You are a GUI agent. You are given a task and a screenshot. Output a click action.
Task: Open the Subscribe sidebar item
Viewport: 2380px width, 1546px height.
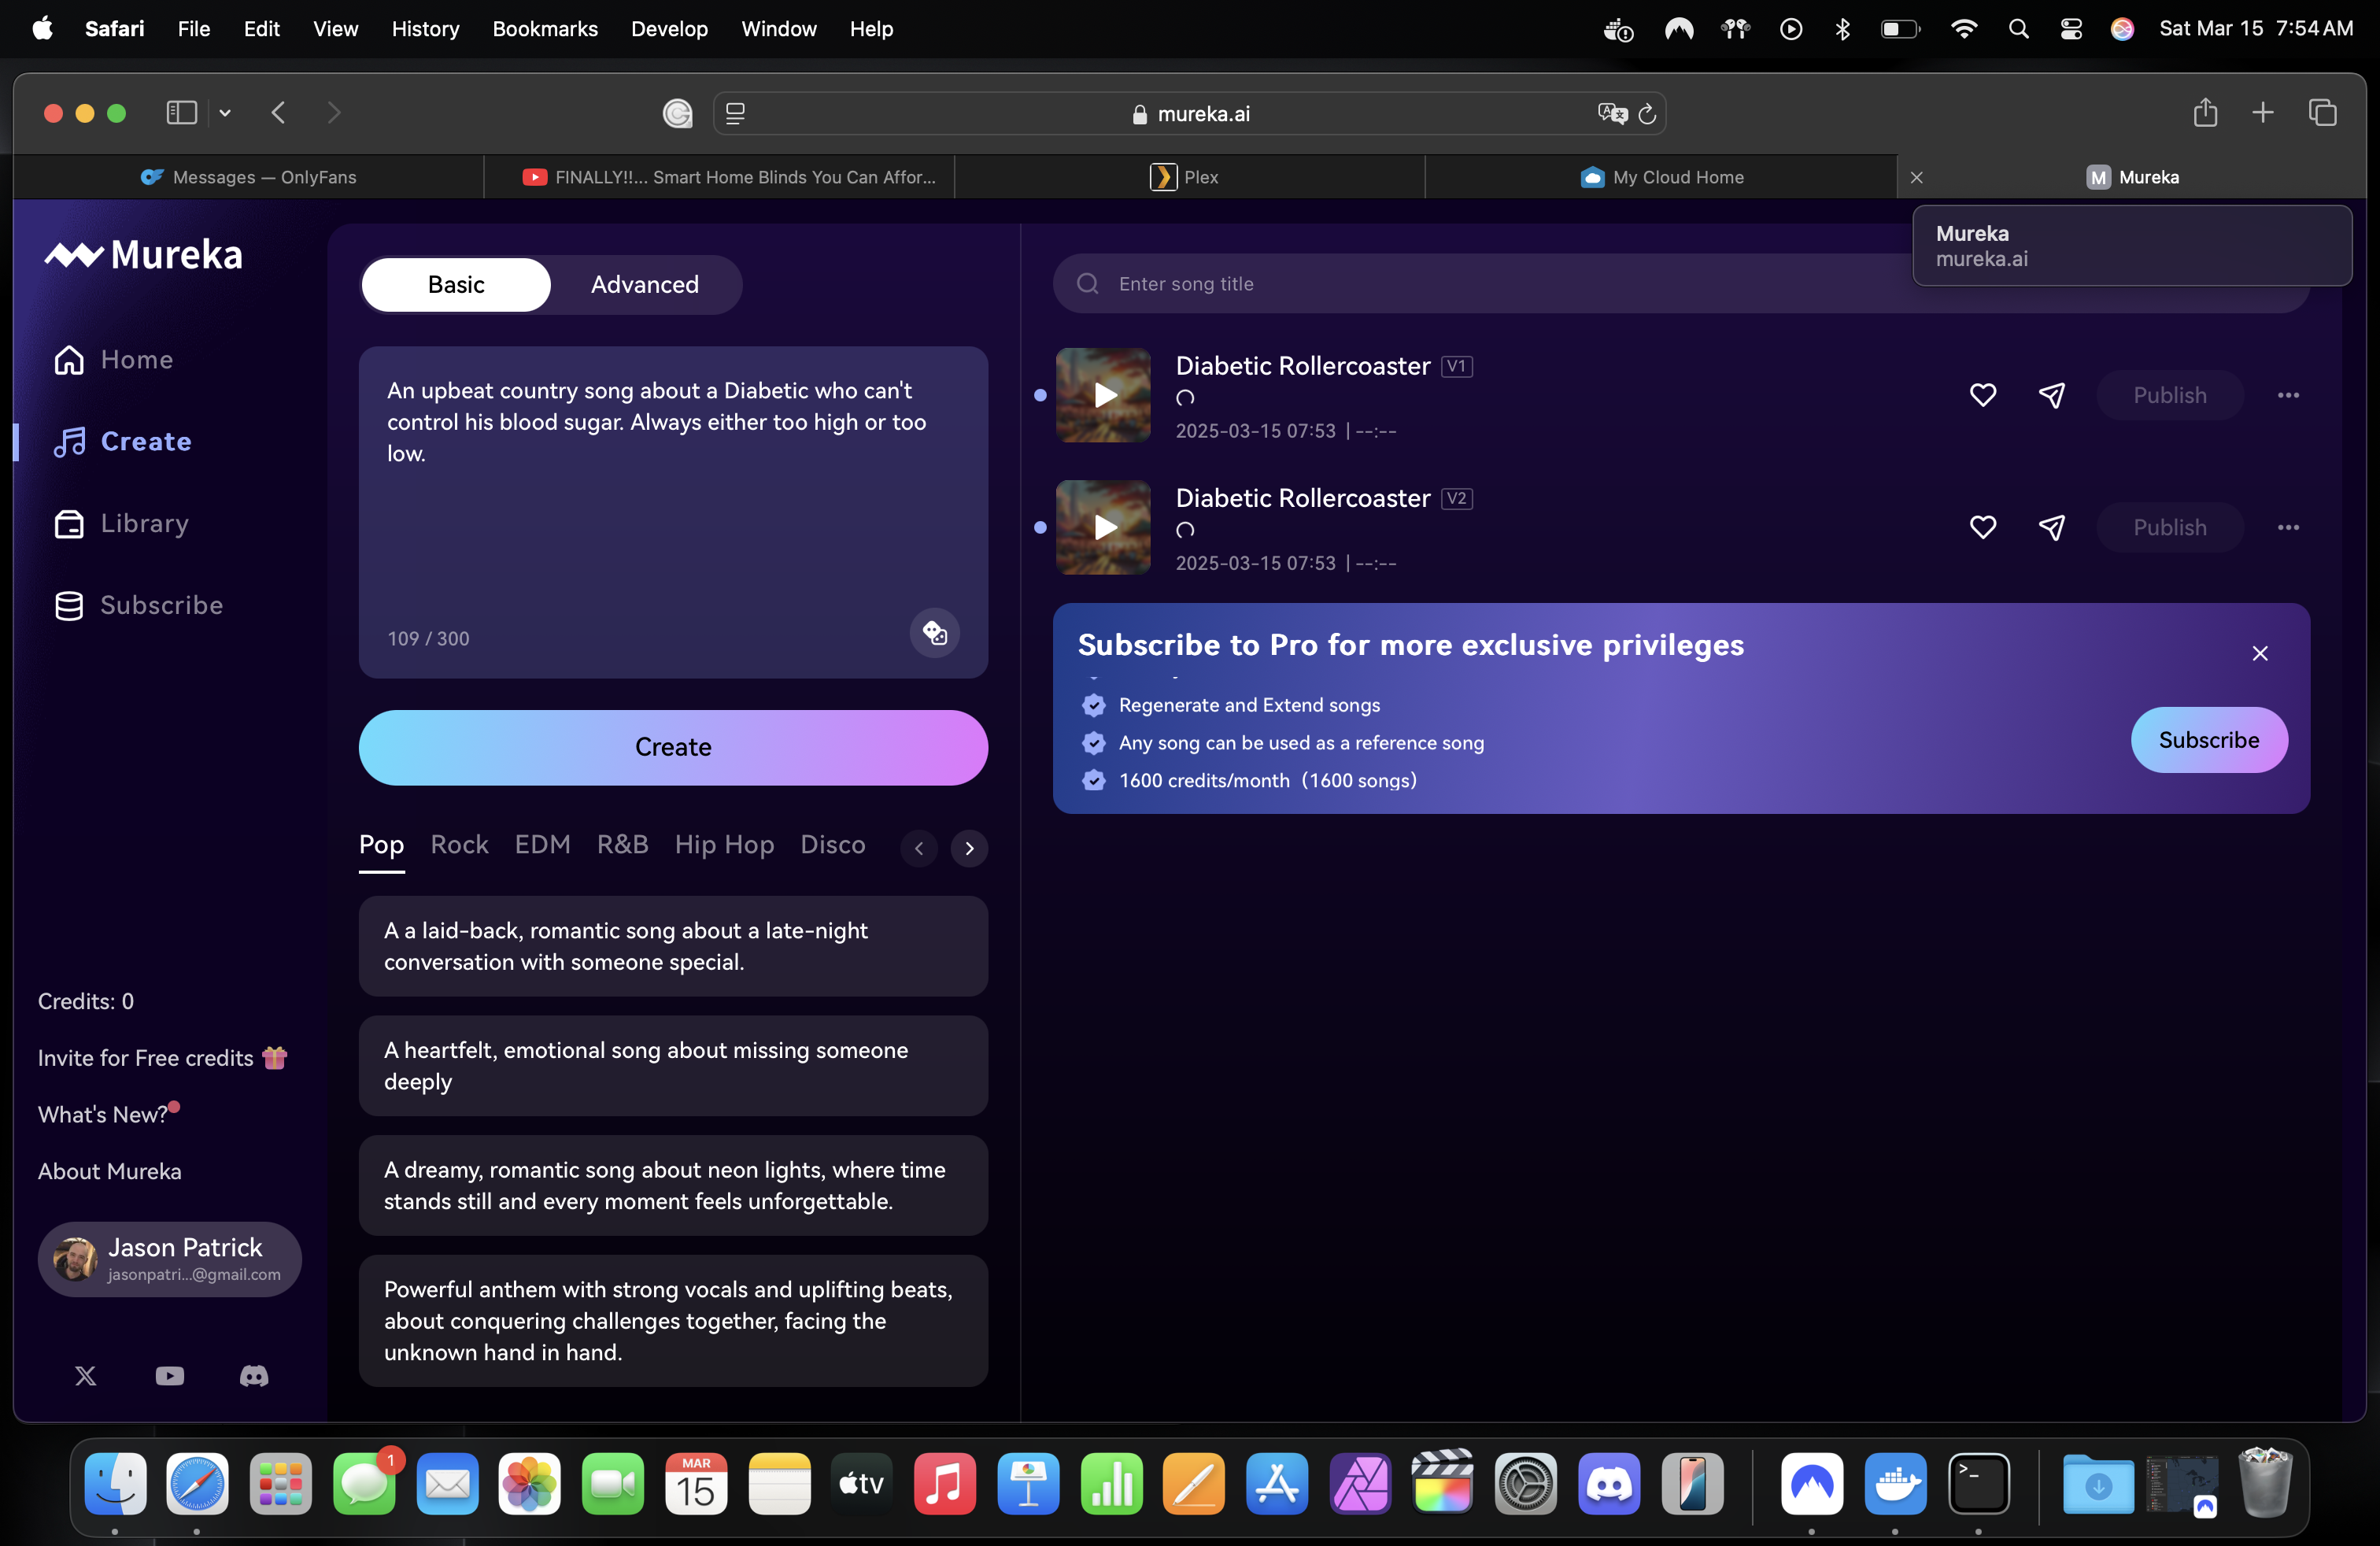click(x=138, y=605)
